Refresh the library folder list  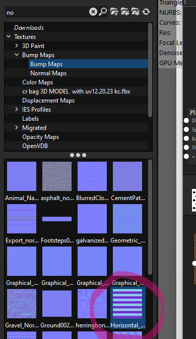146,12
